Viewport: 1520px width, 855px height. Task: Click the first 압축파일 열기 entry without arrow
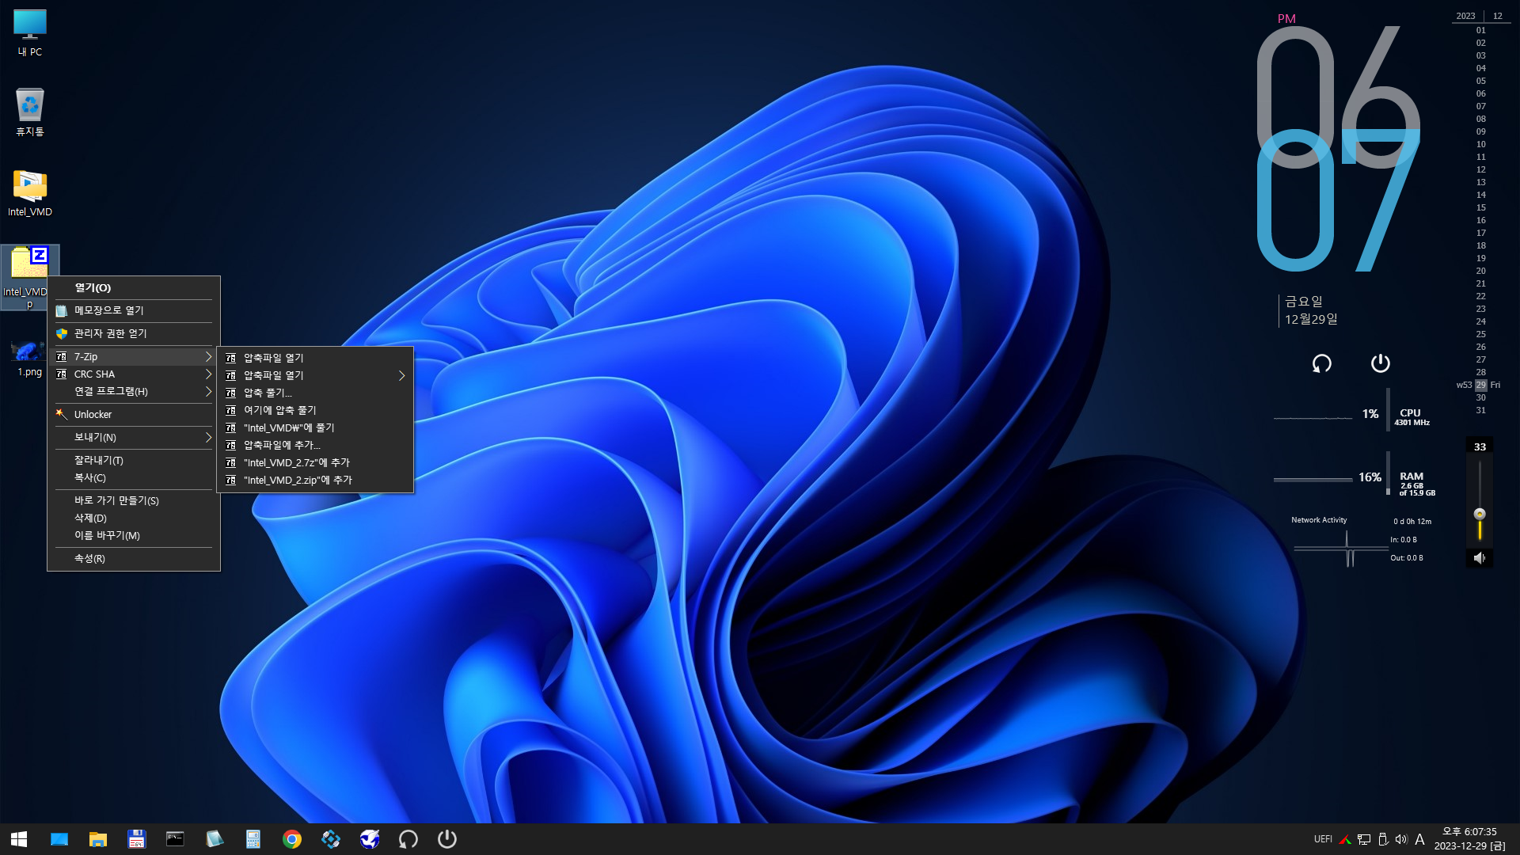point(315,358)
